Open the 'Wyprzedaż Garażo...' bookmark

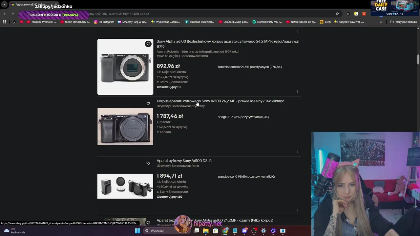tap(166, 22)
